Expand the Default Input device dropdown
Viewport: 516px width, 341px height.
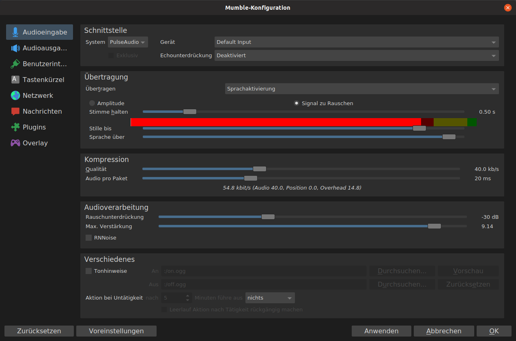[356, 42]
